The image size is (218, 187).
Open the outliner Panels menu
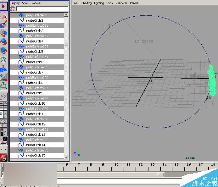click(35, 3)
